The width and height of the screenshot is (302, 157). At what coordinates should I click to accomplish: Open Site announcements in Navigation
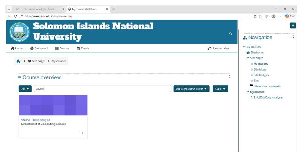pos(267,86)
